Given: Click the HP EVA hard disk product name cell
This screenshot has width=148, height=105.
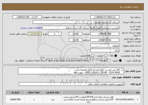Looking at the screenshot, I should [x=89, y=100].
